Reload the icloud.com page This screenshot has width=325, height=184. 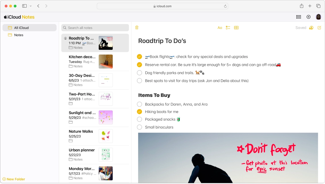point(225,6)
